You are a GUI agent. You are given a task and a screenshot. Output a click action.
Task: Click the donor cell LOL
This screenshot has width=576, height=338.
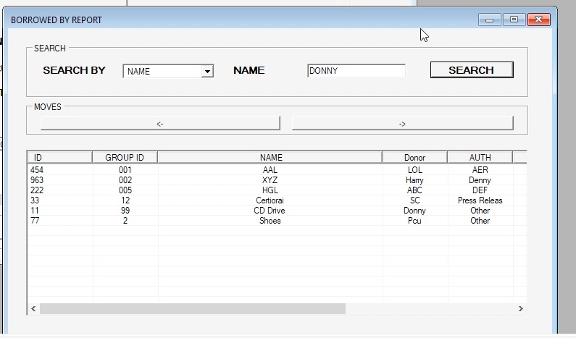tap(414, 170)
